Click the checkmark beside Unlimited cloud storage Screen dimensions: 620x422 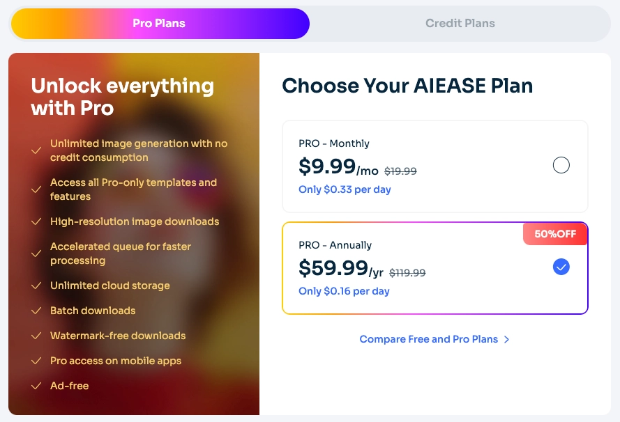[37, 286]
